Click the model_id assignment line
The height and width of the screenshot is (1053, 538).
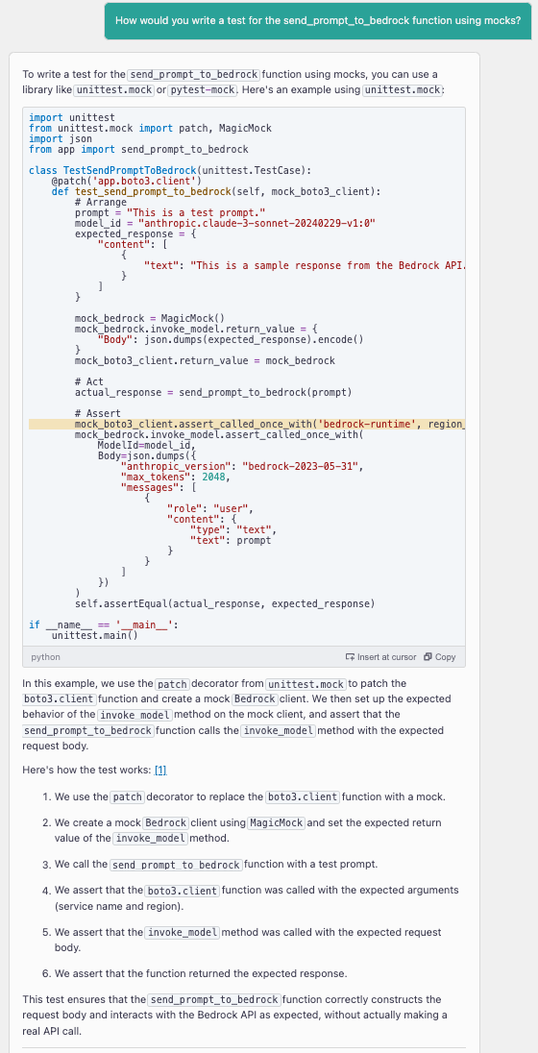click(225, 224)
